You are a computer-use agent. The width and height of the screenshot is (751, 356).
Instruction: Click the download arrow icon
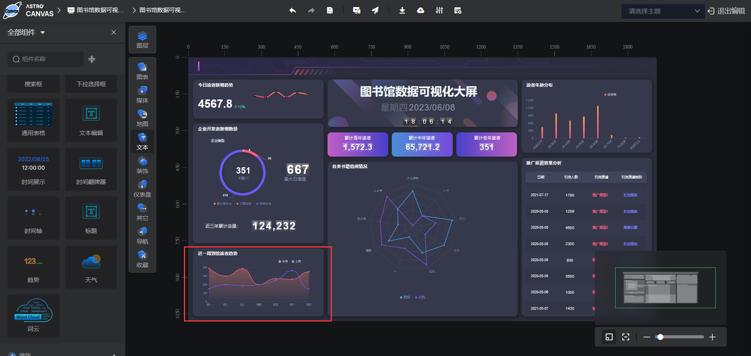click(x=402, y=11)
